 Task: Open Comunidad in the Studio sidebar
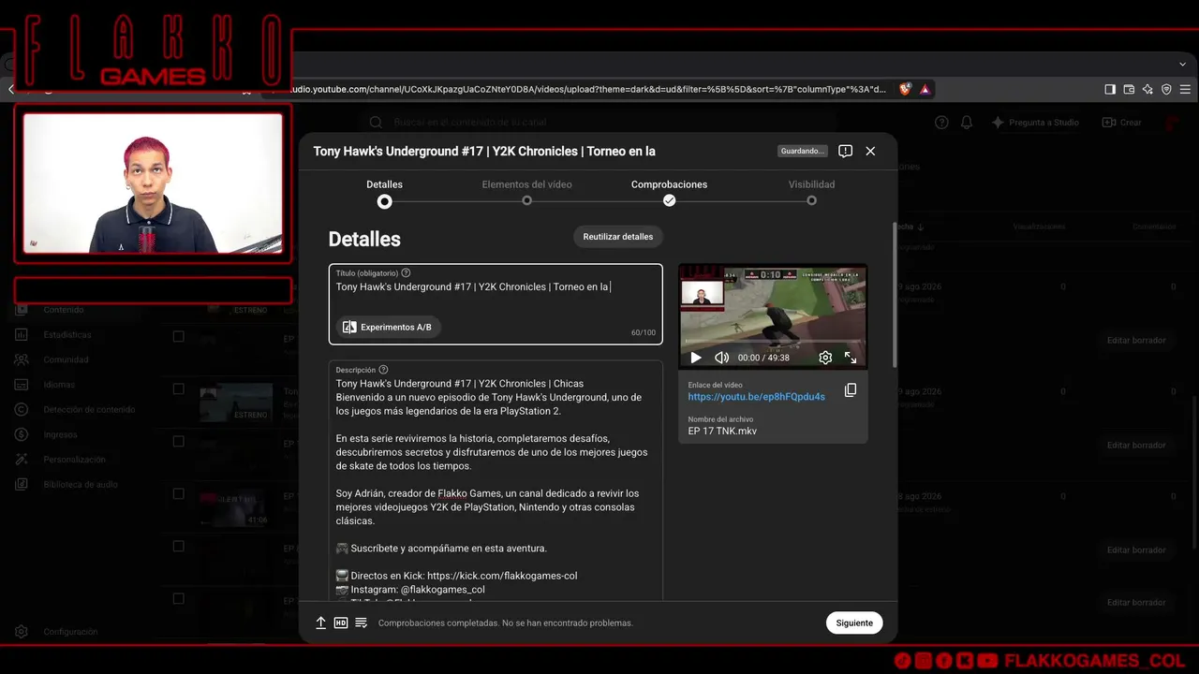click(x=66, y=359)
